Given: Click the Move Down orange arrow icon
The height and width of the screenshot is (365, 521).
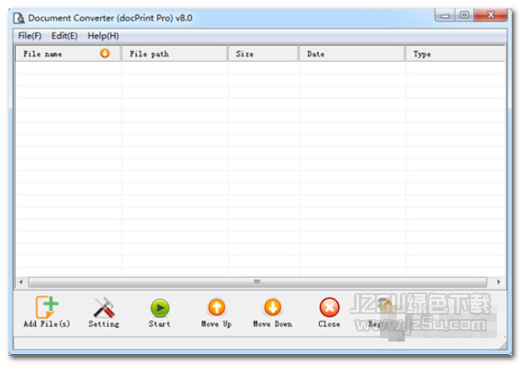Looking at the screenshot, I should 273,307.
